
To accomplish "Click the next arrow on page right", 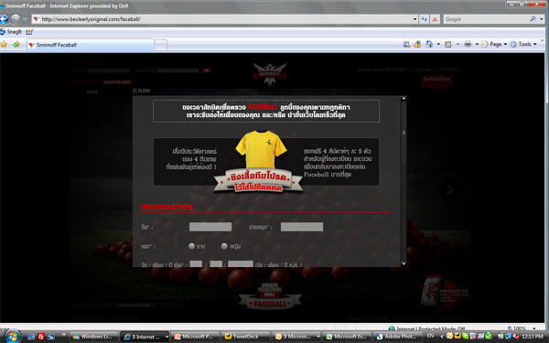I will pos(449,189).
